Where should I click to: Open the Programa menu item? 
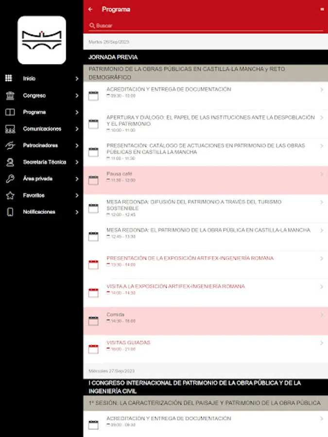pyautogui.click(x=42, y=112)
